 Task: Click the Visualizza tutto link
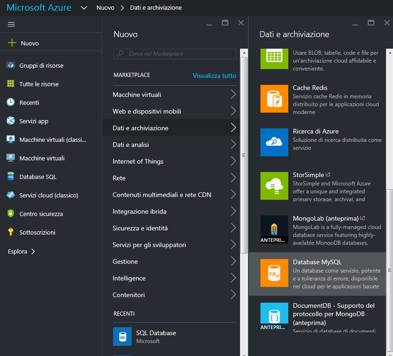click(x=214, y=76)
